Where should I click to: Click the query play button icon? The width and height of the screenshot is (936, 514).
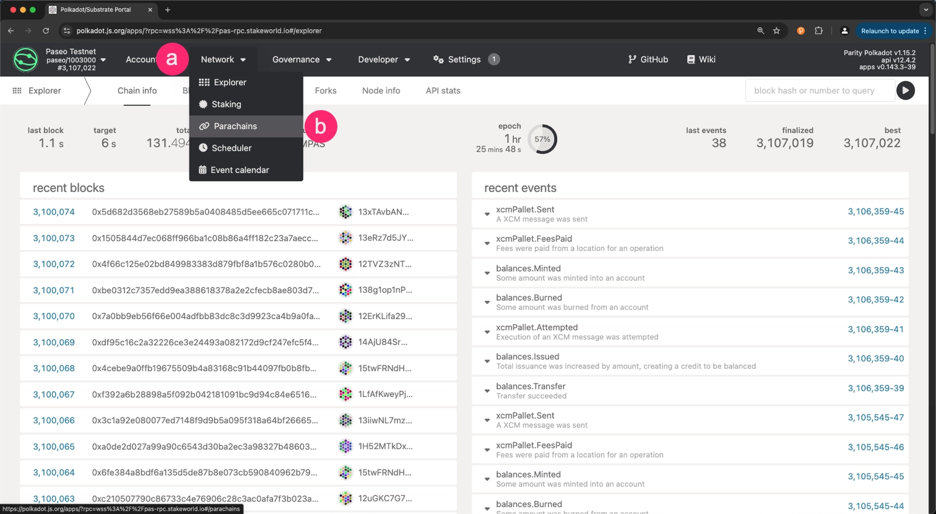point(905,90)
